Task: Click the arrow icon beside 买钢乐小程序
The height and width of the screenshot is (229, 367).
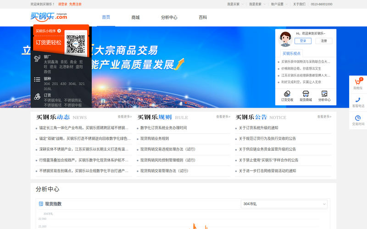Action: (x=59, y=31)
